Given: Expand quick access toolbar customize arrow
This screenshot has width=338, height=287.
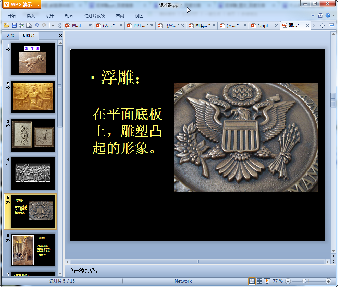Looking at the screenshot, I should [x=53, y=25].
